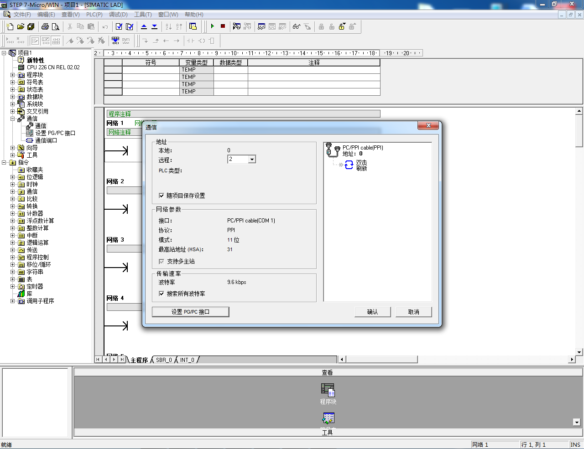584x449 pixels.
Task: Click the double-click refresh icon in dialog
Action: [349, 165]
